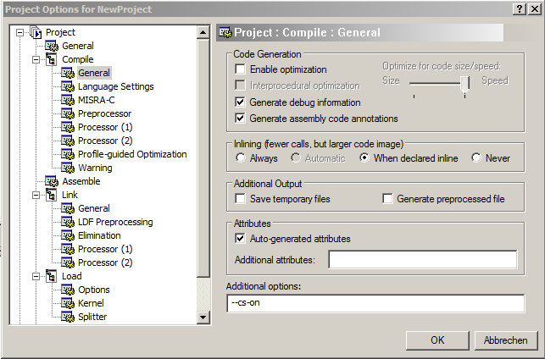
Task: Open the Warning settings page
Action: [95, 168]
